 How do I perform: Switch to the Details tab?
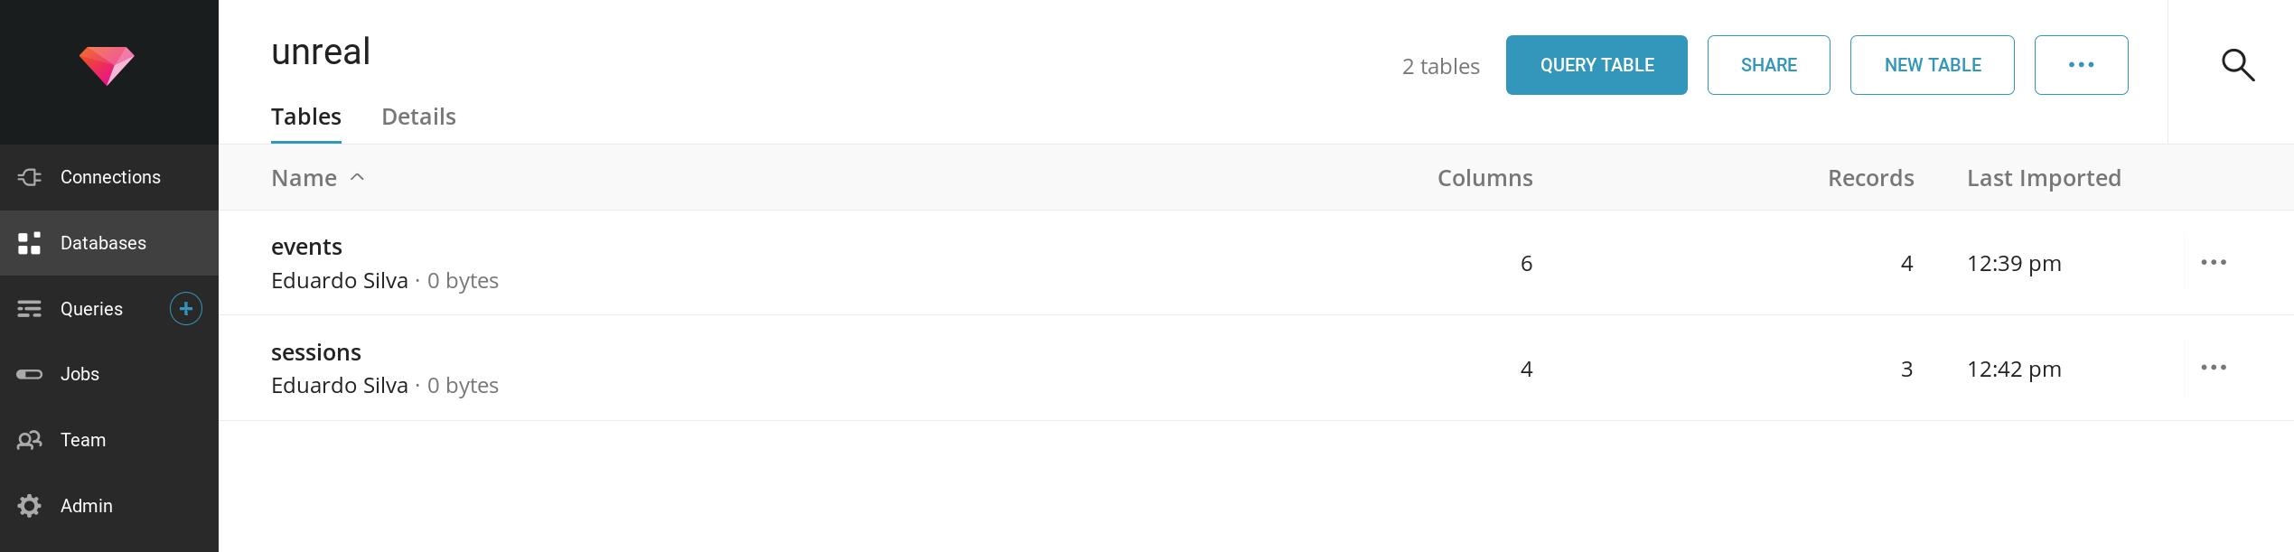point(418,117)
